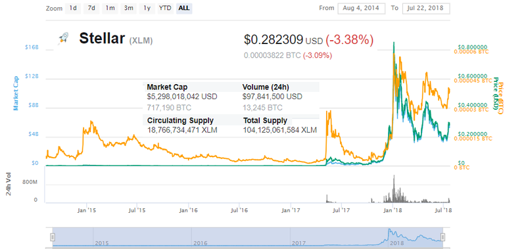
Task: Select the YTD zoom range
Action: coord(166,9)
